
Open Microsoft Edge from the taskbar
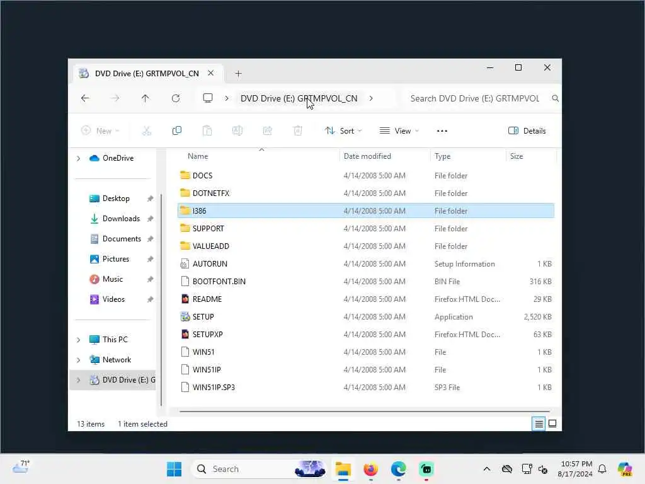[398, 469]
